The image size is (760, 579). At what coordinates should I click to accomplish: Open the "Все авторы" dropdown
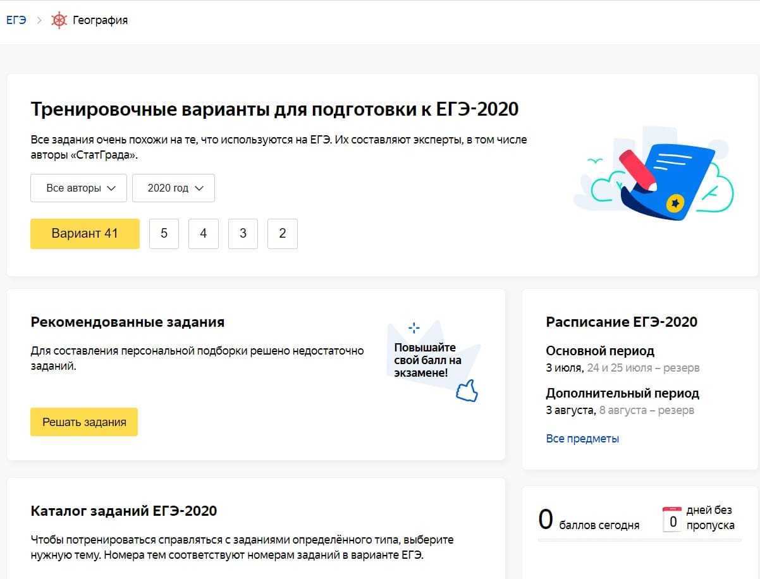[79, 188]
